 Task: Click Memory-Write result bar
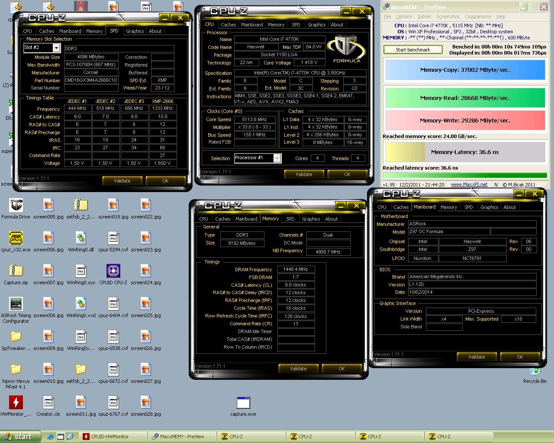465,120
